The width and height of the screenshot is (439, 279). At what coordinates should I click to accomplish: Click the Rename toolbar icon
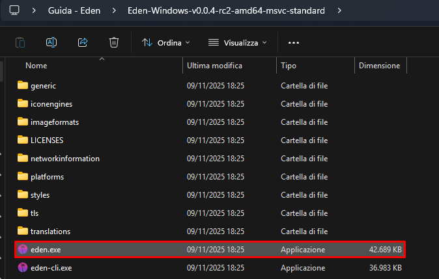[51, 42]
